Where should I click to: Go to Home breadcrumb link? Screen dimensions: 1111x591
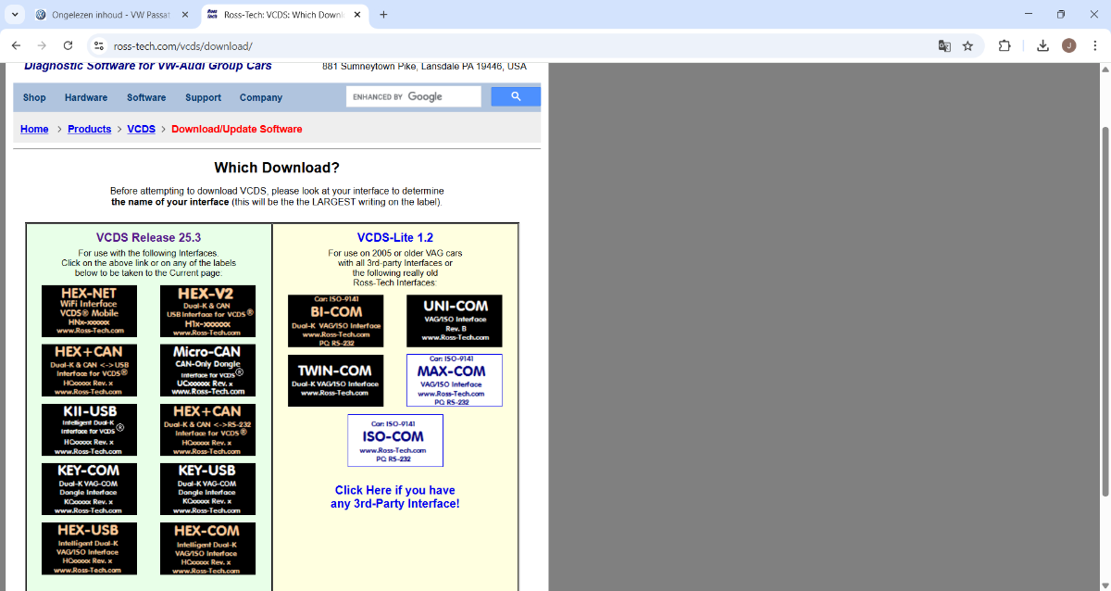pos(34,129)
